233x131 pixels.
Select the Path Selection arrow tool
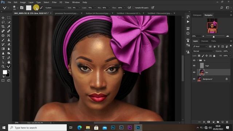coord(3,62)
